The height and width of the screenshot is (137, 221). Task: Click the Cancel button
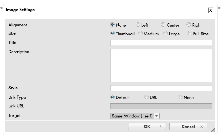click(x=188, y=126)
